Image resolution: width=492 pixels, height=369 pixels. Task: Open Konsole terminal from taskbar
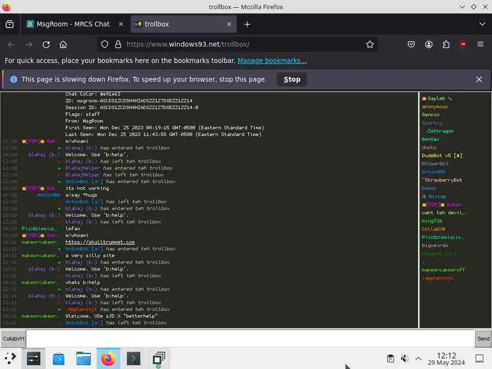(x=134, y=358)
